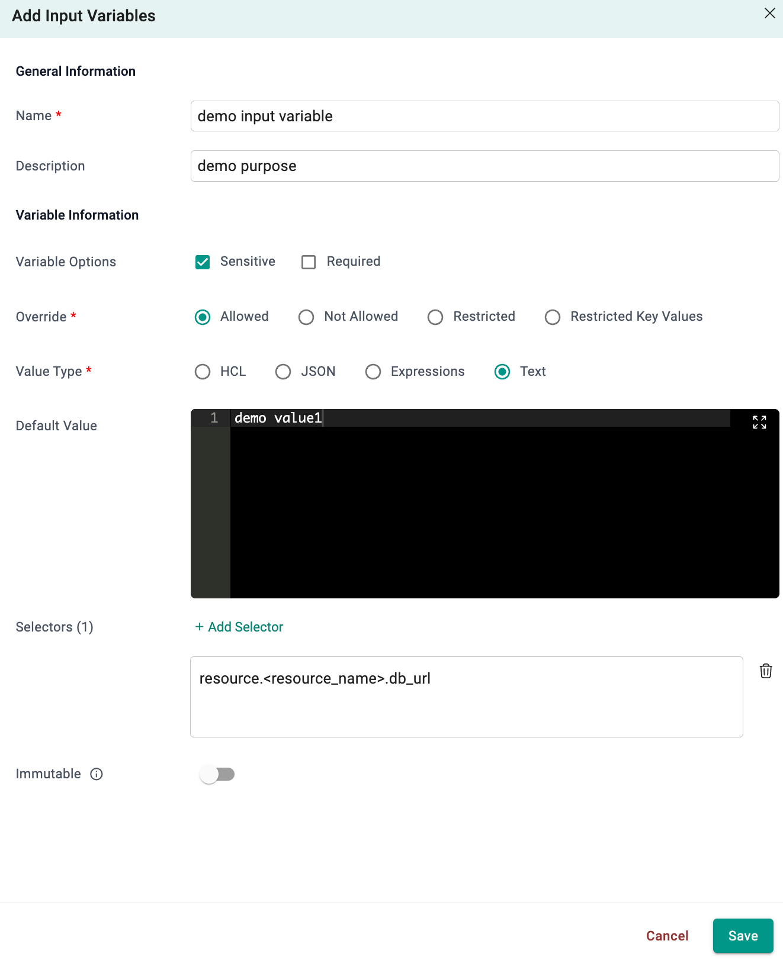The image size is (783, 960).
Task: Close the Add Input Variables dialog
Action: [x=769, y=13]
